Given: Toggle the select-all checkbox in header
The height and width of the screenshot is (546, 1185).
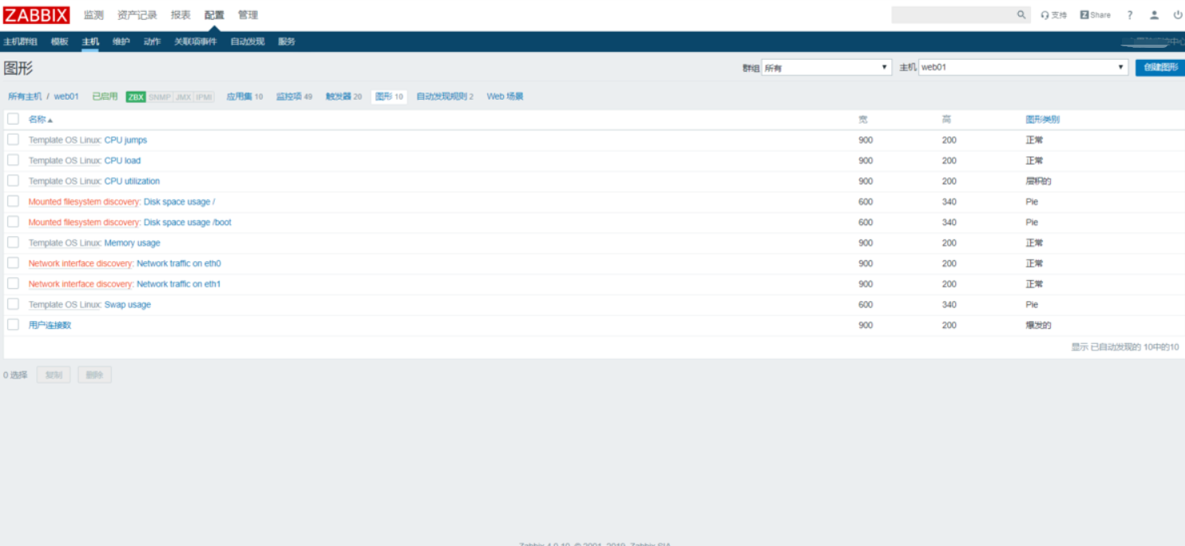Looking at the screenshot, I should pyautogui.click(x=13, y=119).
